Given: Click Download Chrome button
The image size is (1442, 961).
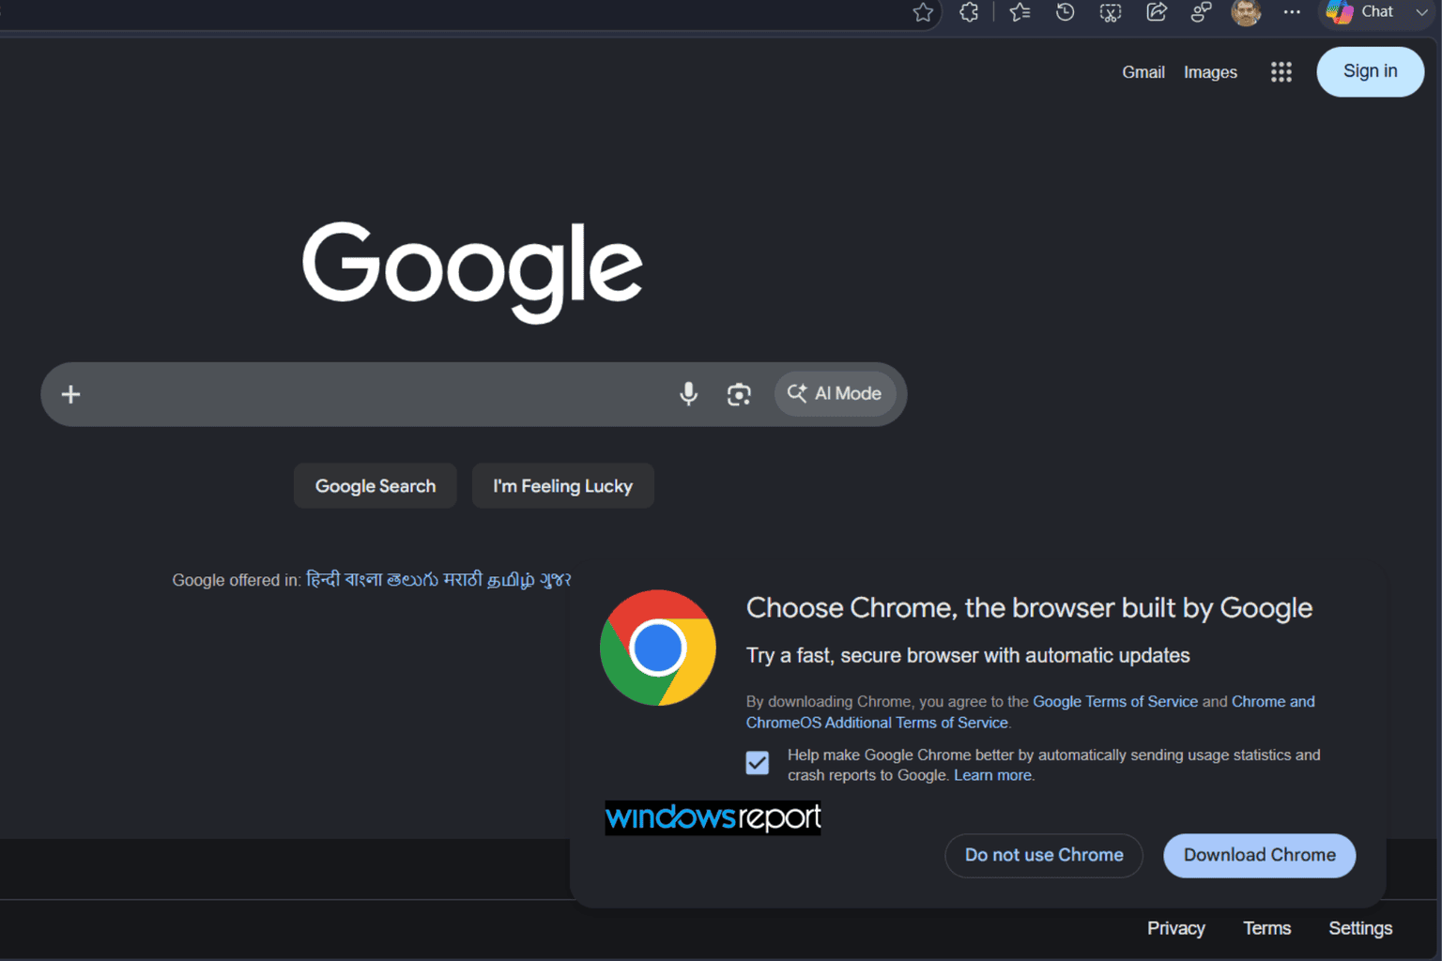Looking at the screenshot, I should (1259, 855).
